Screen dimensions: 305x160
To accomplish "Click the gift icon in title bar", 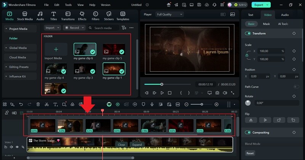I will (169, 5).
